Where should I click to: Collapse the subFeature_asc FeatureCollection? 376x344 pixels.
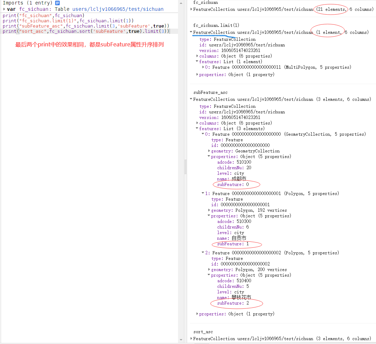(x=191, y=99)
